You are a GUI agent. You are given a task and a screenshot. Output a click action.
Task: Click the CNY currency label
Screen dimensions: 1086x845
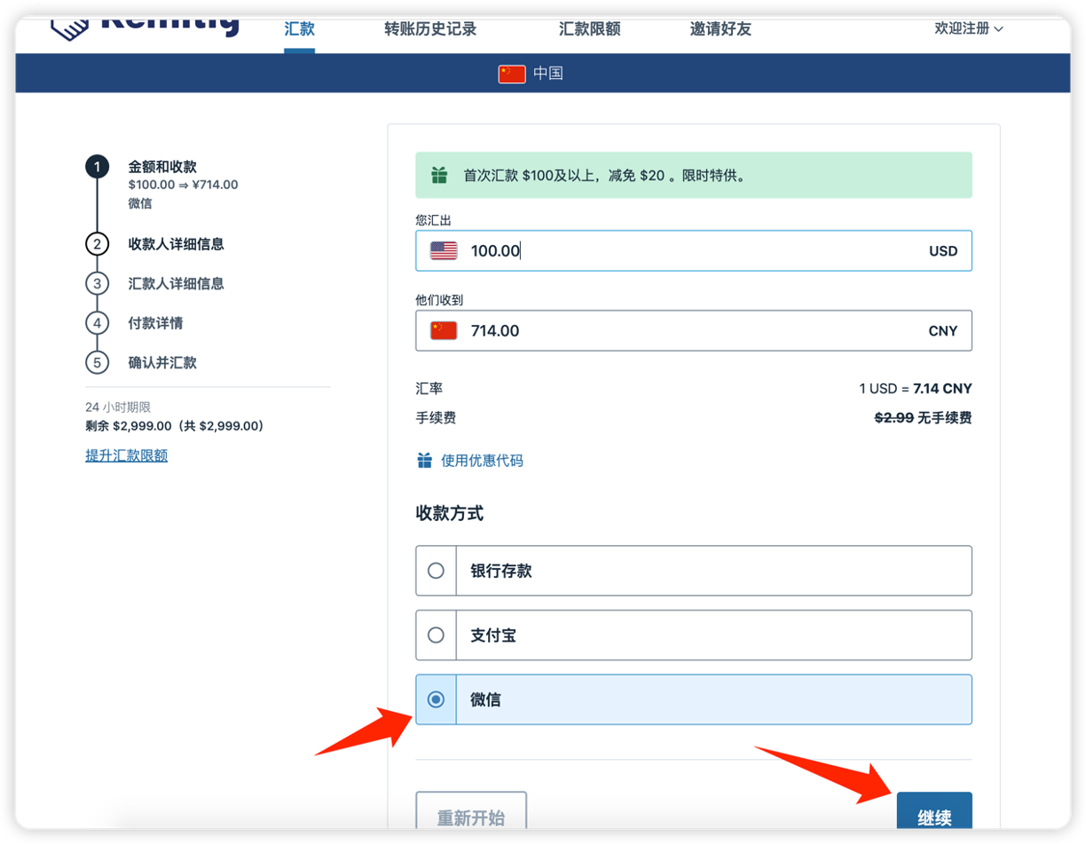coord(943,331)
